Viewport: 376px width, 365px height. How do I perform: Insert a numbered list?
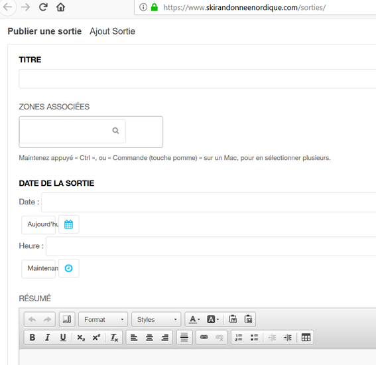[239, 337]
